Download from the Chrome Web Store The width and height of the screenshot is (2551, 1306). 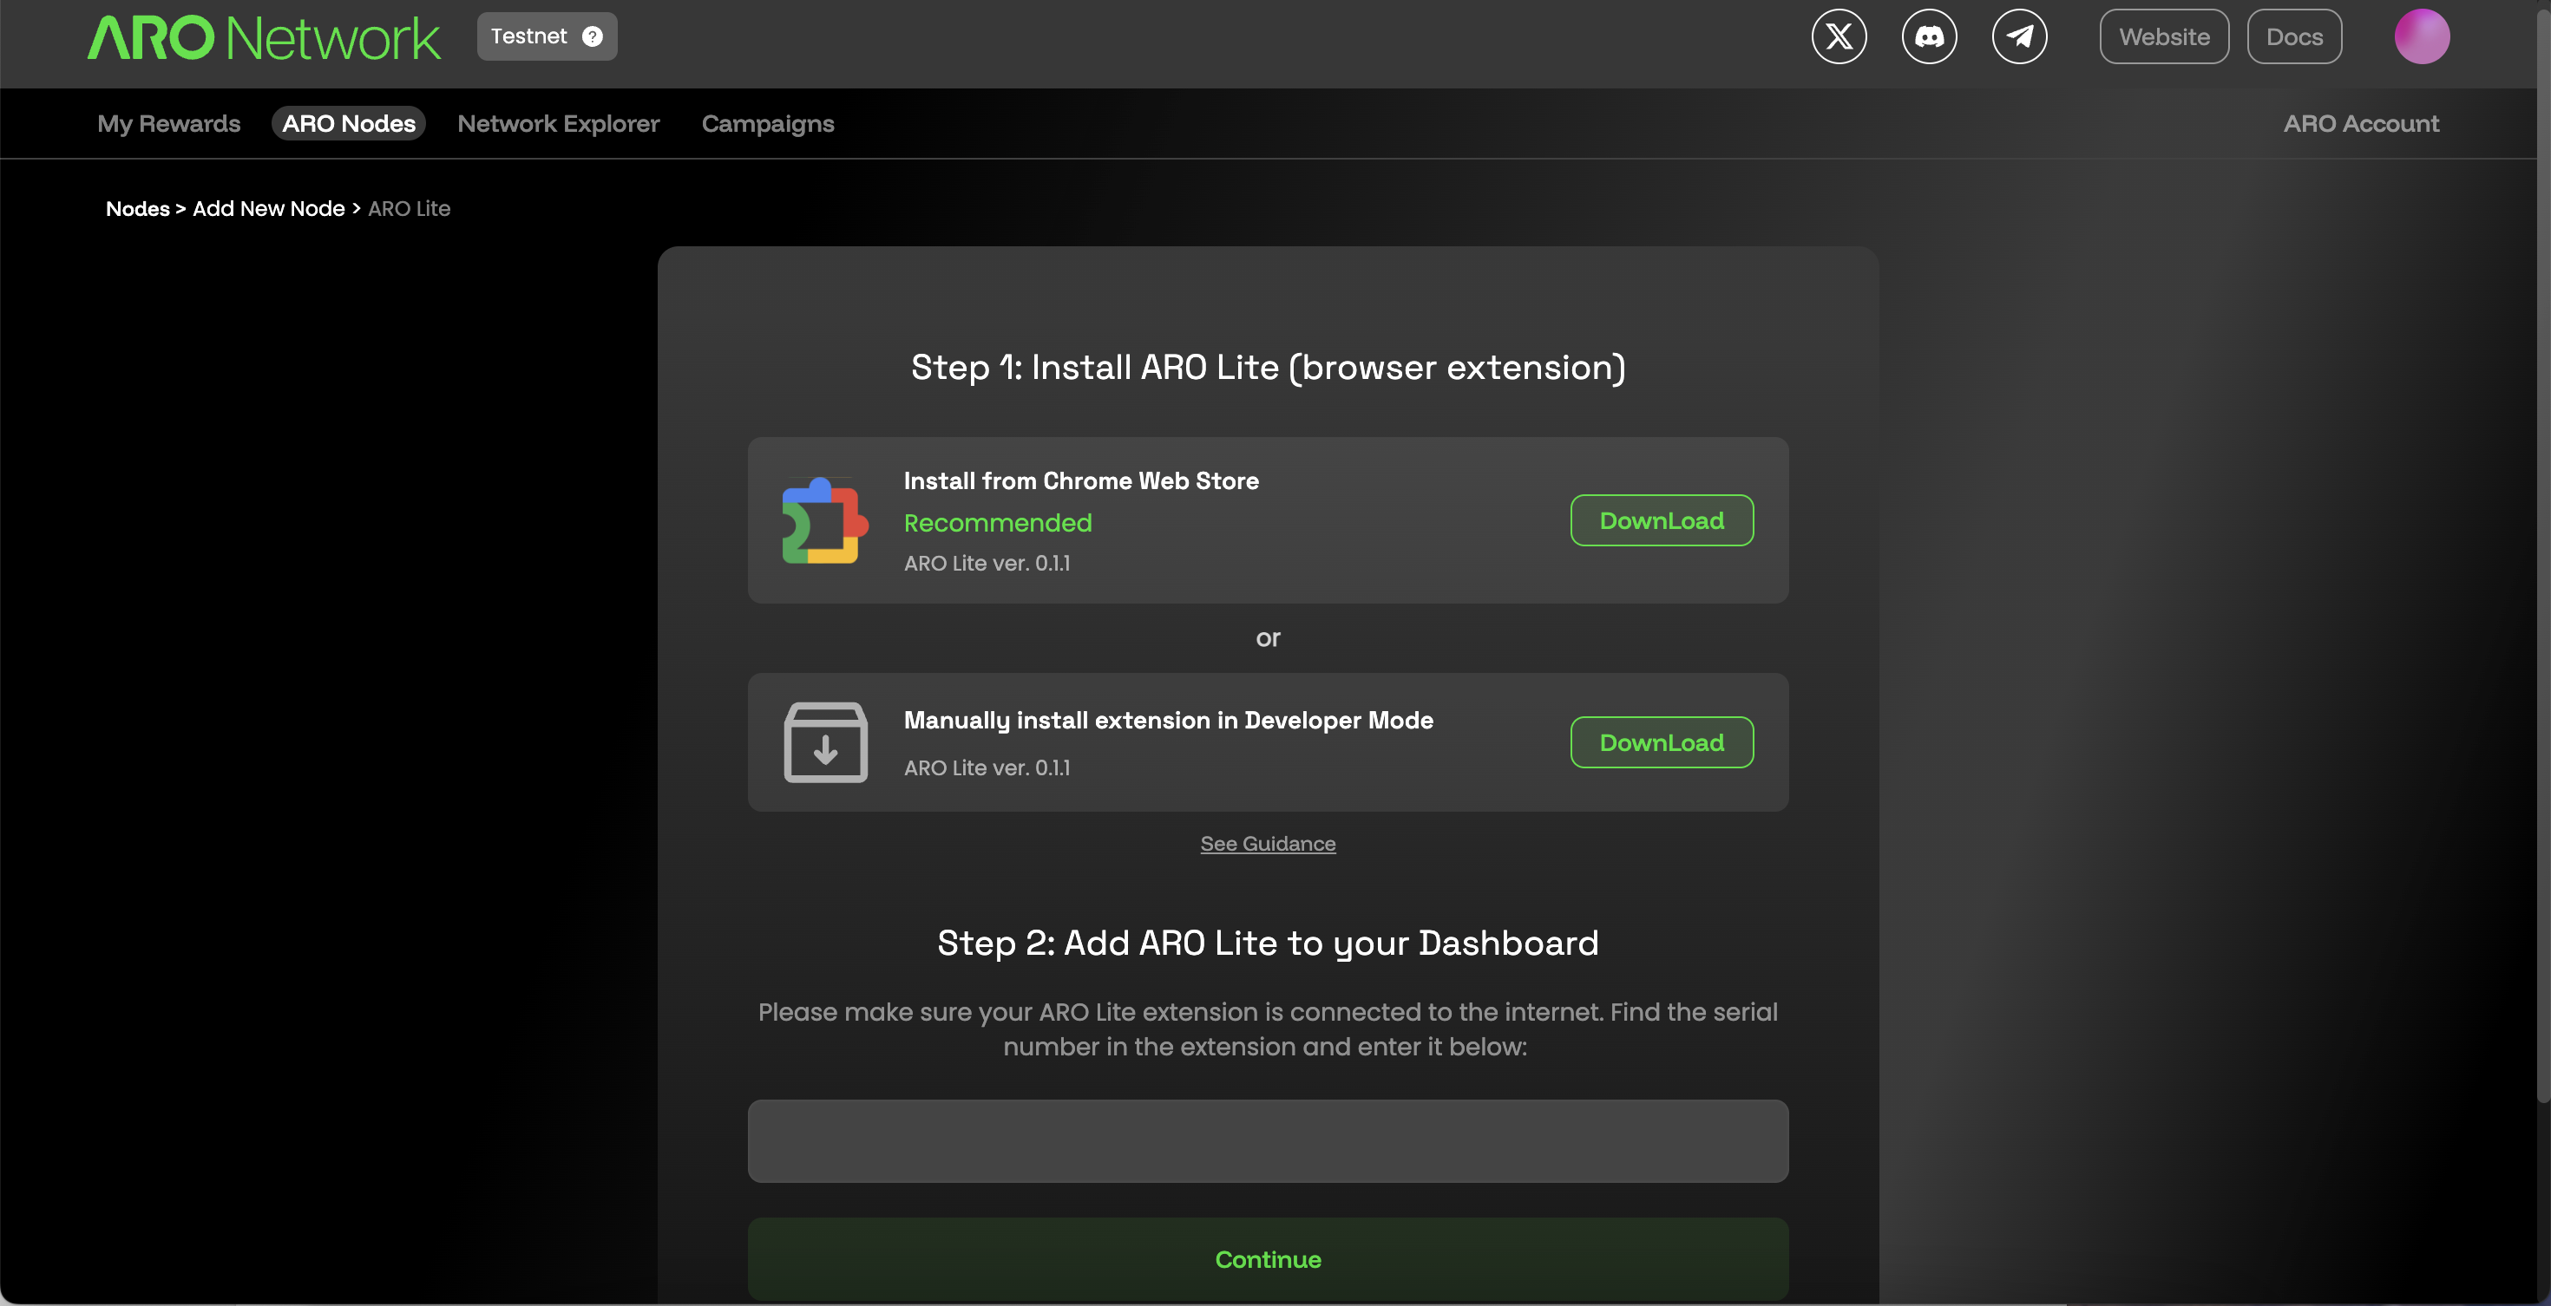(x=1661, y=520)
